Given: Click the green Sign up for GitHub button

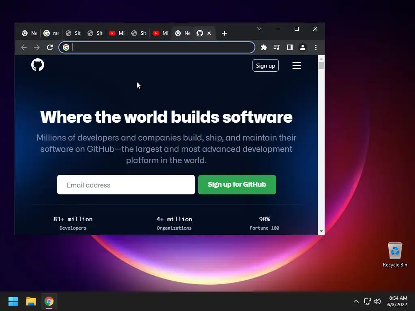Looking at the screenshot, I should (237, 185).
